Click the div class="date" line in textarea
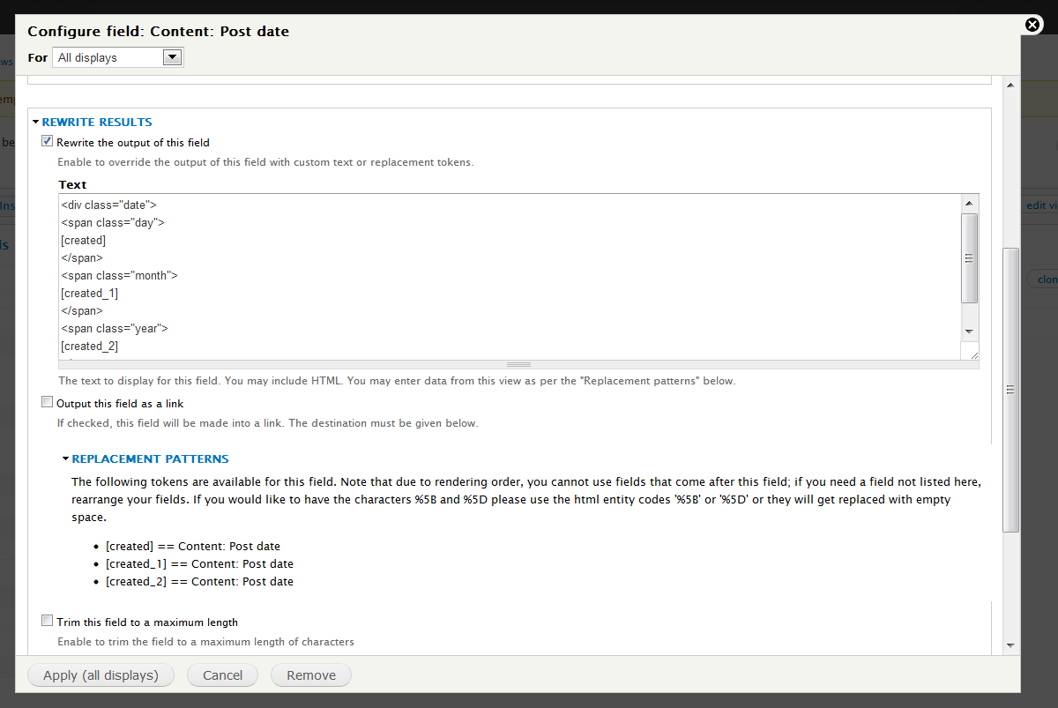The height and width of the screenshot is (708, 1058). [x=109, y=205]
